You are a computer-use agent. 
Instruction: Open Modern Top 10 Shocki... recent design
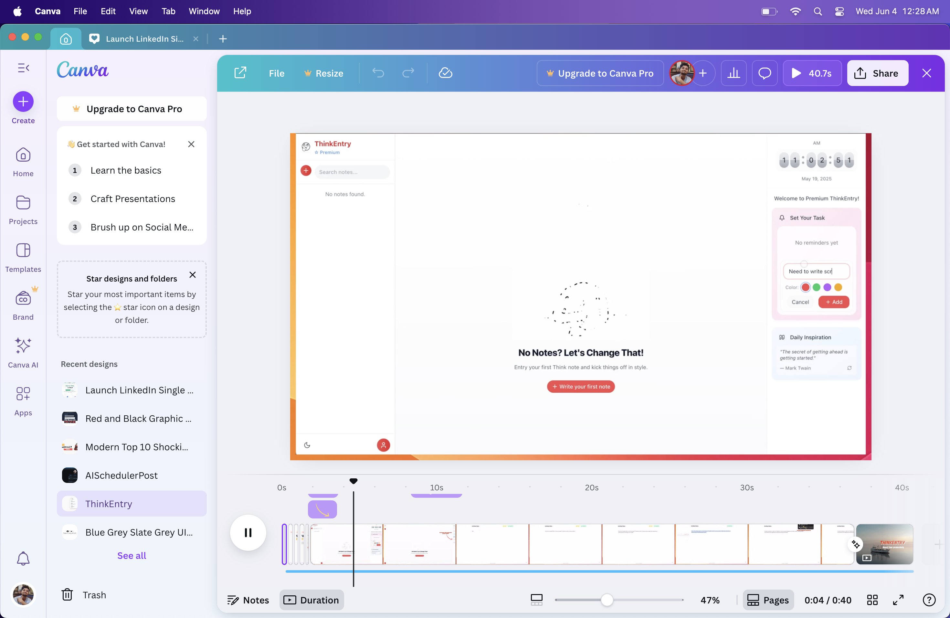click(x=132, y=447)
